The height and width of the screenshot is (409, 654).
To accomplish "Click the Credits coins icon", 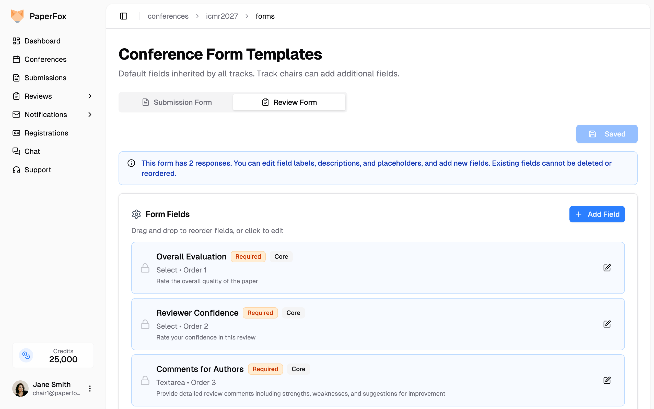I will 26,355.
